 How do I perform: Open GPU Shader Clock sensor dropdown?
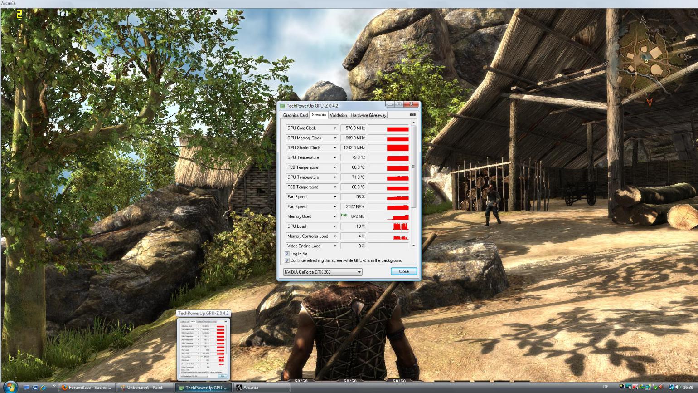[x=335, y=148]
